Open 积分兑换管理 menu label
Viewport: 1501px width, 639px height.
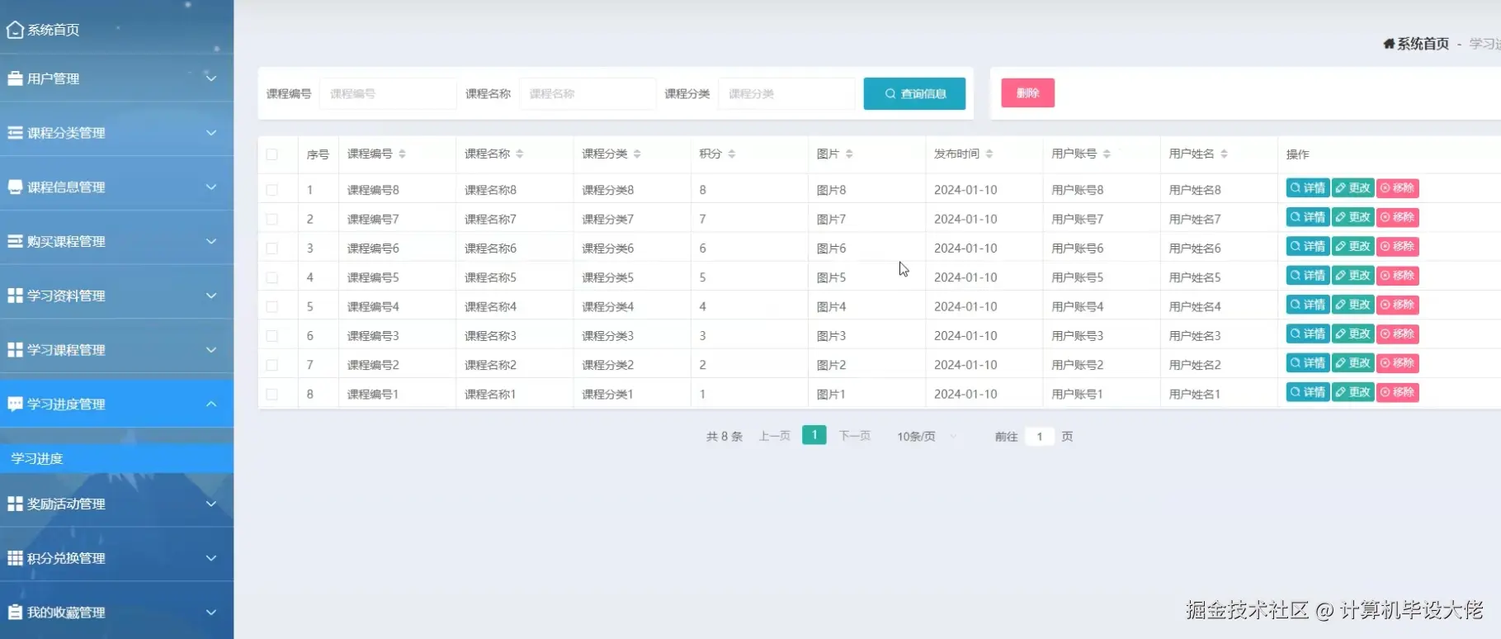tap(66, 558)
